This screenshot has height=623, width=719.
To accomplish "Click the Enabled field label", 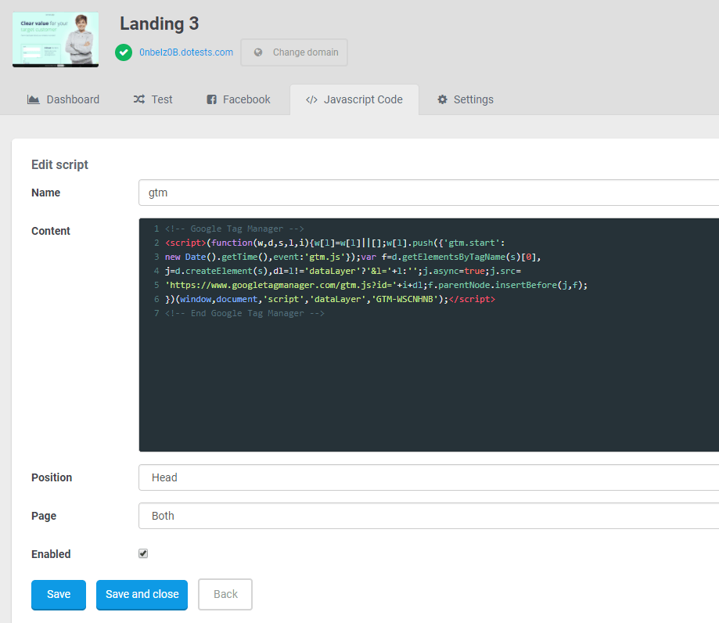I will [x=51, y=554].
